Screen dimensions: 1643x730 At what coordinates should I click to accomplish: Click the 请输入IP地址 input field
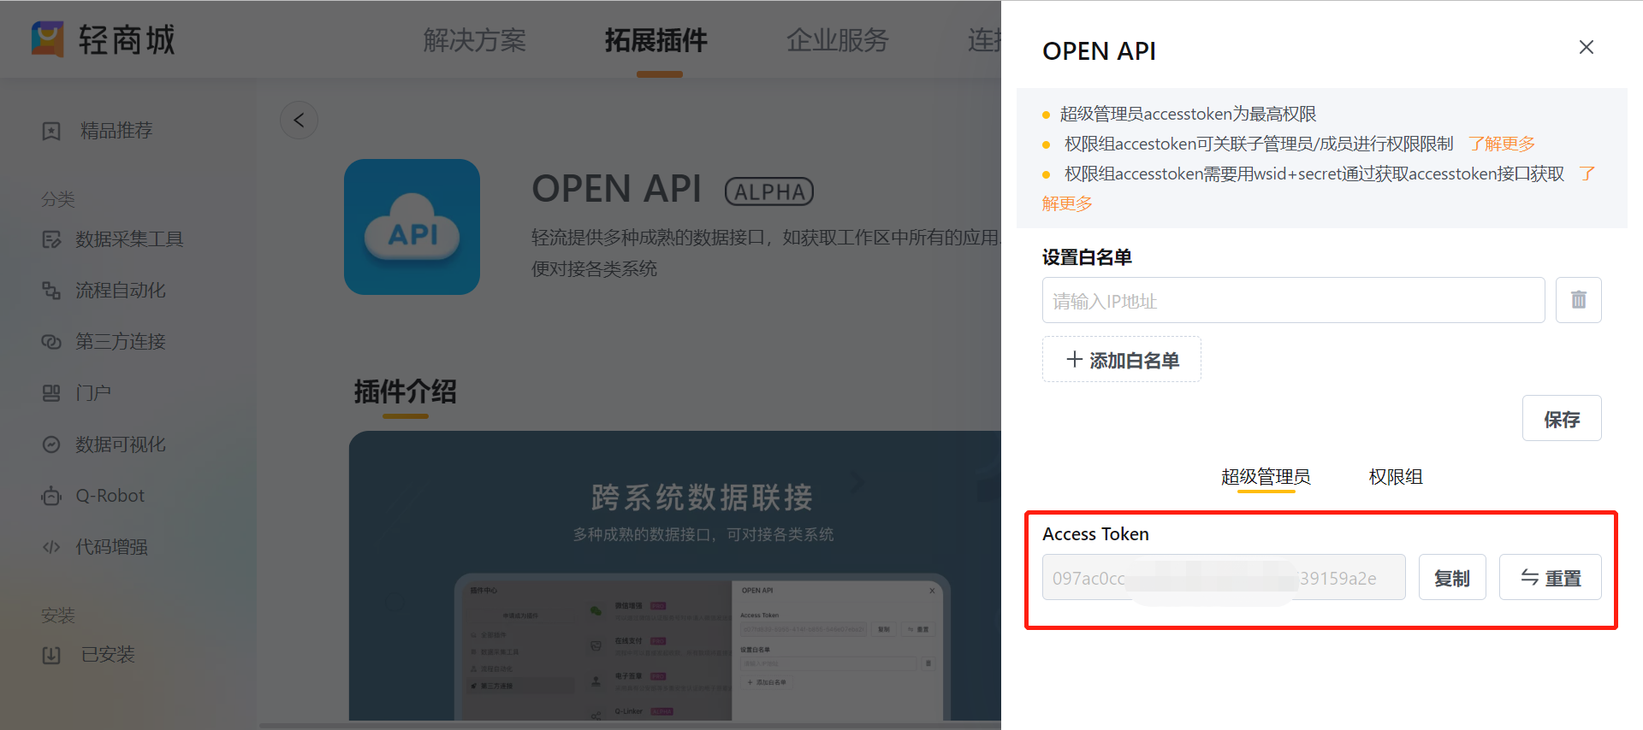click(x=1292, y=301)
